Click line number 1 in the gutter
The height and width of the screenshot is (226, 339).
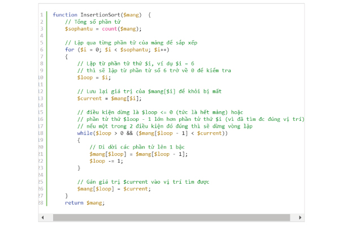[42, 15]
